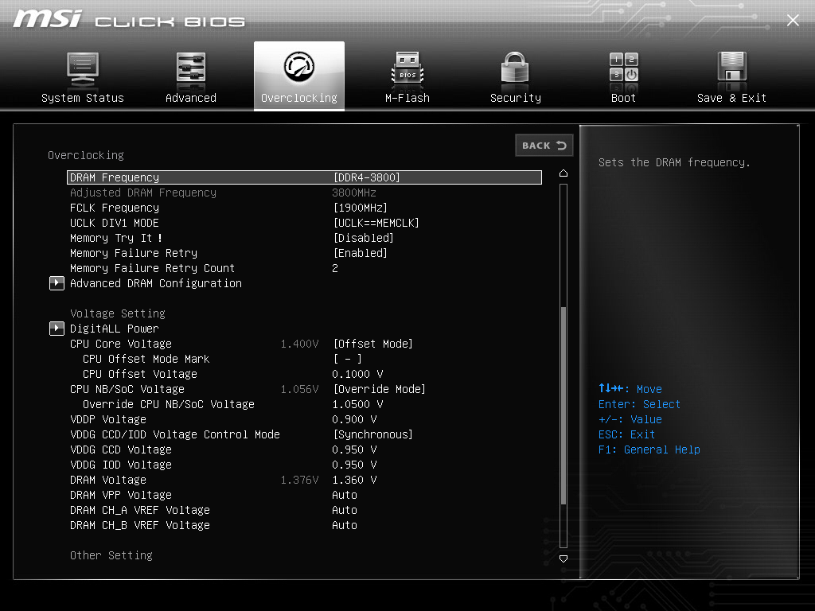Select Override CPU NB/SoC Voltage 1.0500 V
The image size is (815, 611).
(x=357, y=404)
